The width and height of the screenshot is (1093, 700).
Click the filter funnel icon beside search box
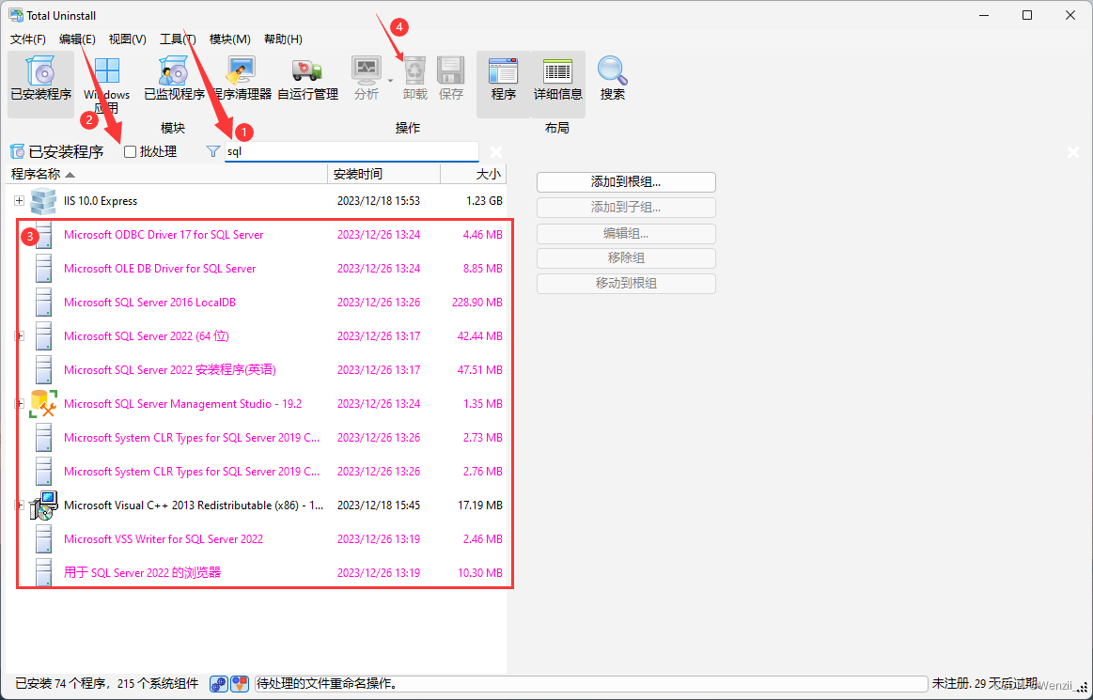(213, 151)
